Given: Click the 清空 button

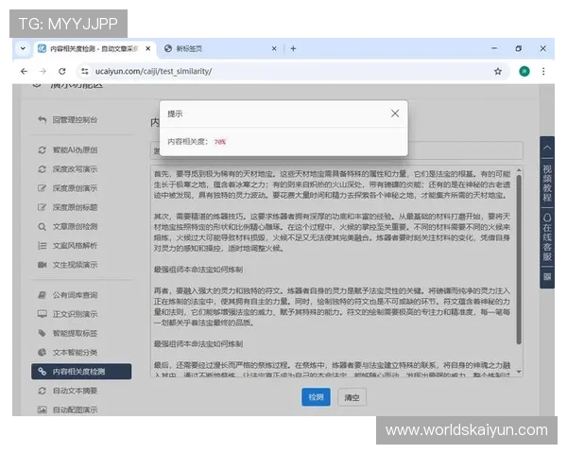Looking at the screenshot, I should pos(352,397).
